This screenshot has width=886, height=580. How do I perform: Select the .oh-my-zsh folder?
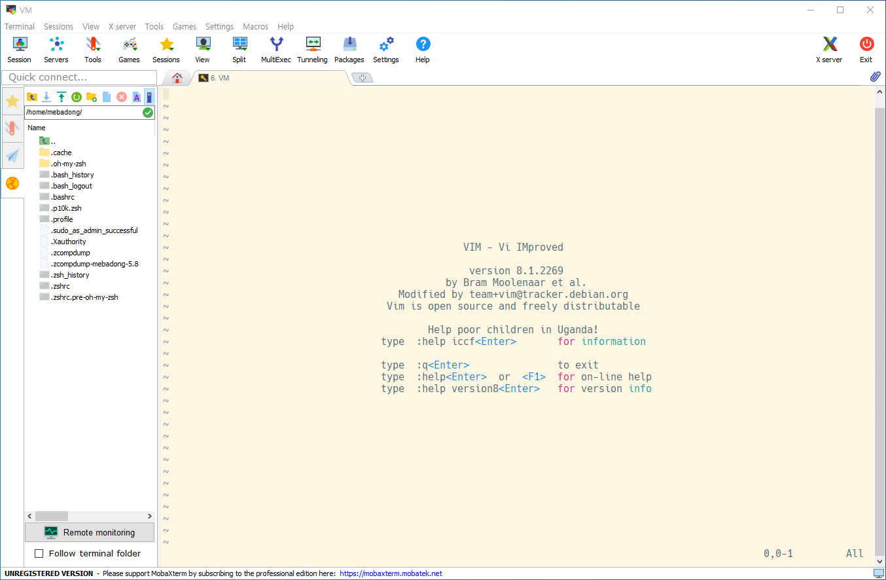pos(63,164)
